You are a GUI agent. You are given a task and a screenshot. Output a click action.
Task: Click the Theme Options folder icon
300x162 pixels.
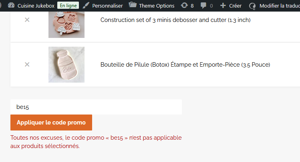(133, 5)
